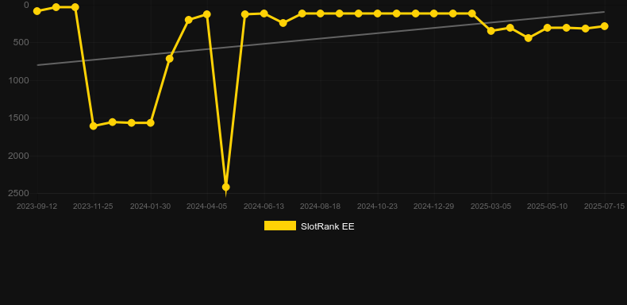
Task: Toggle the SlotRank EE legend label
Action: point(328,226)
